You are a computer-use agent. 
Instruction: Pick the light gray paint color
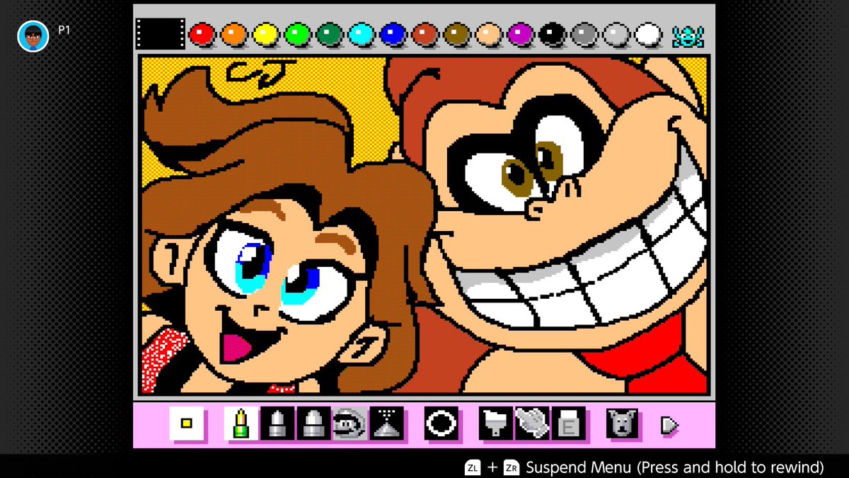click(616, 34)
